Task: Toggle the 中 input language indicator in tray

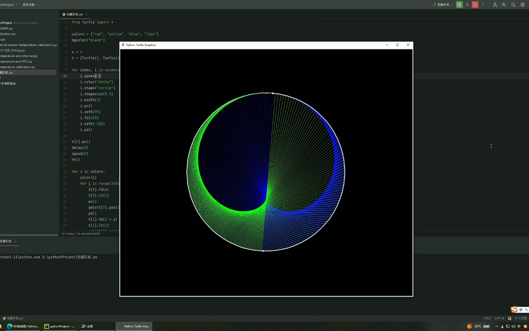Action: (519, 326)
